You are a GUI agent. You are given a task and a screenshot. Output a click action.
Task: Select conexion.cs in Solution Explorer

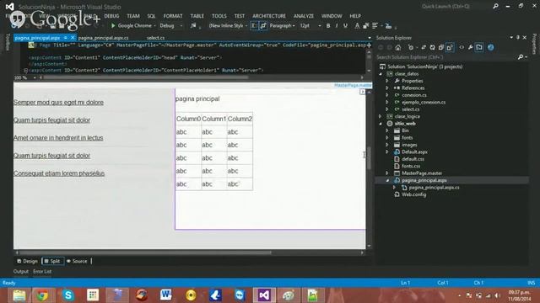coord(414,95)
